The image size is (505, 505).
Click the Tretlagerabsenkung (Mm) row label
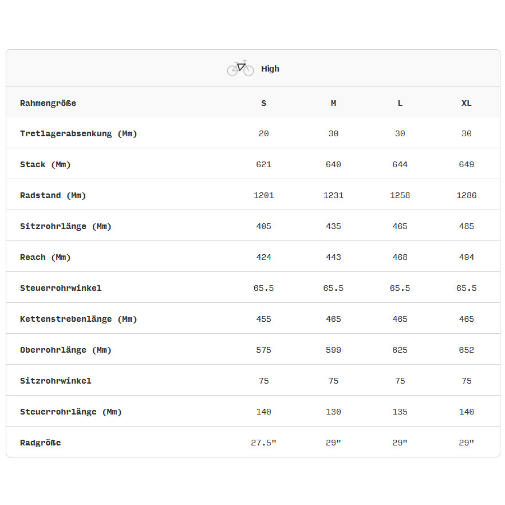click(78, 133)
